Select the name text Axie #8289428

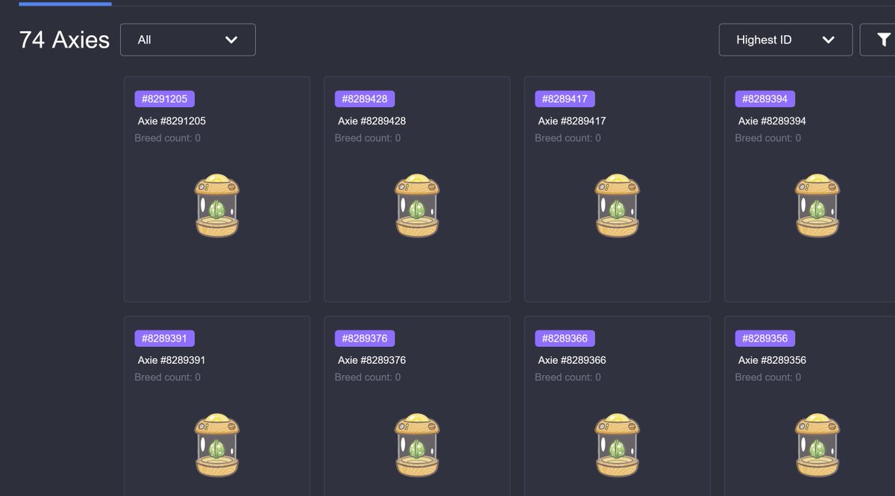(371, 121)
